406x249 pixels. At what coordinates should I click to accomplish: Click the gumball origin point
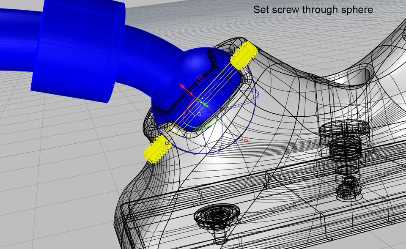tap(201, 102)
